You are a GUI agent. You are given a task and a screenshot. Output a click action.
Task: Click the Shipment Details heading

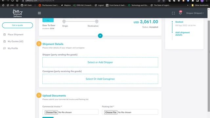[x=53, y=44]
